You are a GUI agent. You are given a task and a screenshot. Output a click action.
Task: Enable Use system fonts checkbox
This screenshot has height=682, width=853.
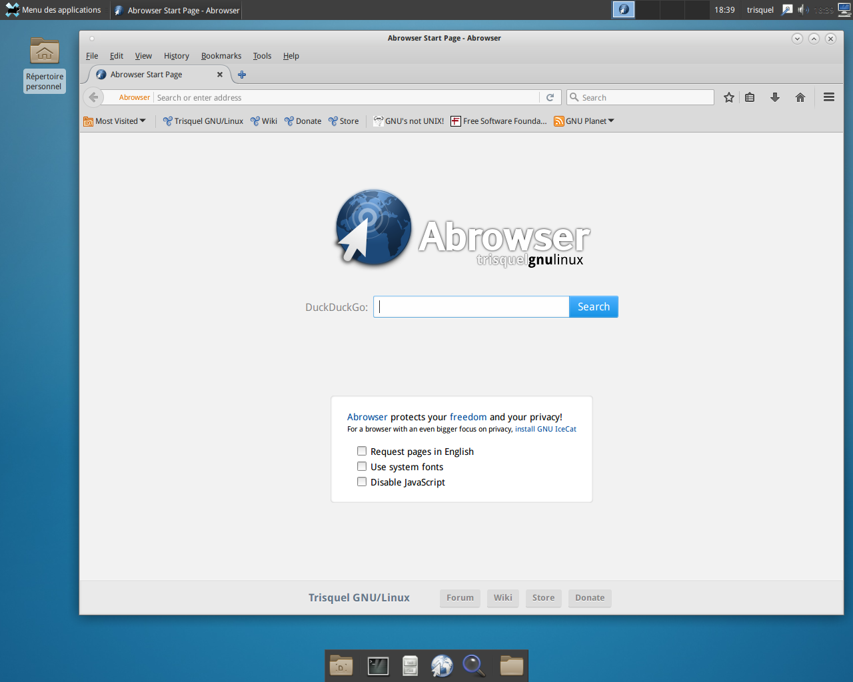pyautogui.click(x=362, y=466)
